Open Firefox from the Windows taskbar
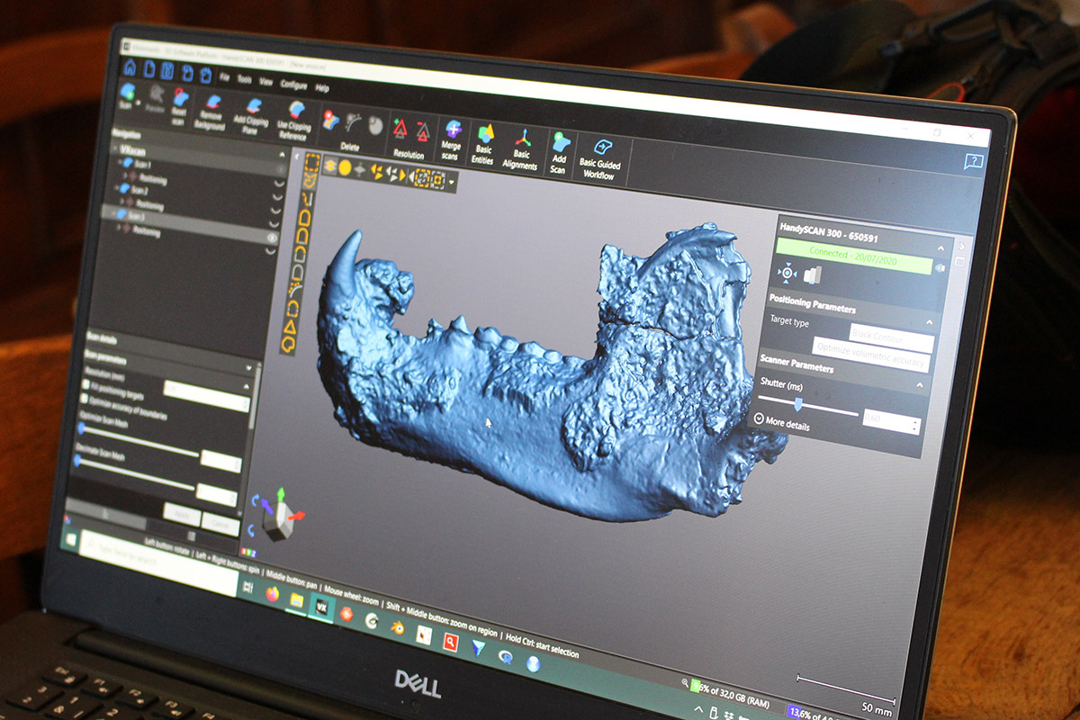Image resolution: width=1080 pixels, height=720 pixels. (274, 595)
